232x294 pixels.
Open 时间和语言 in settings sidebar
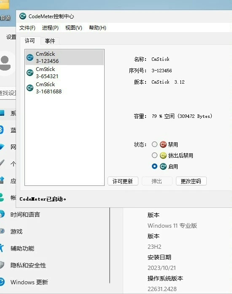pos(25,215)
